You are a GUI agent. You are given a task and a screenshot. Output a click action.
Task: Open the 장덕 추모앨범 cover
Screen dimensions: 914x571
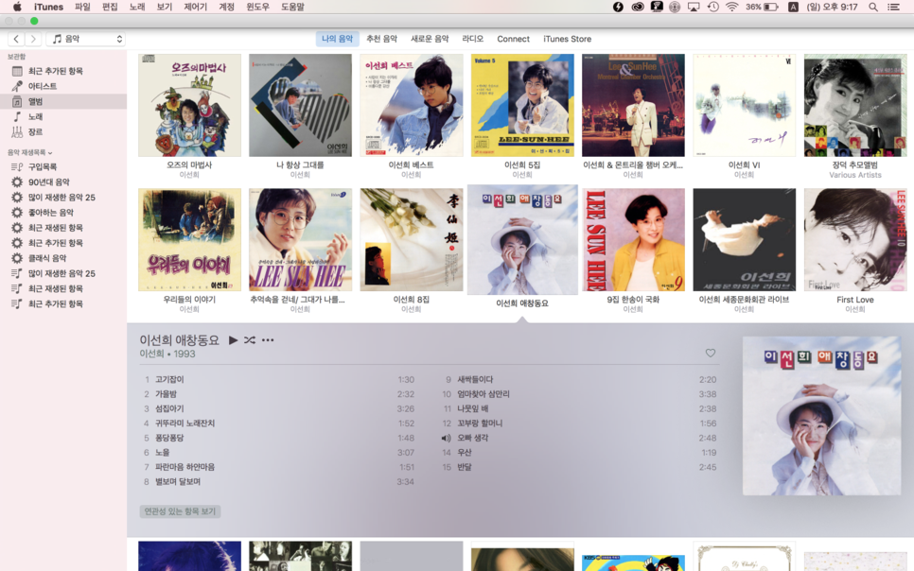(x=855, y=106)
